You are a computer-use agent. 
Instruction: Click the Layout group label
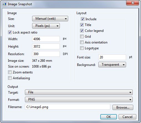click(x=81, y=13)
